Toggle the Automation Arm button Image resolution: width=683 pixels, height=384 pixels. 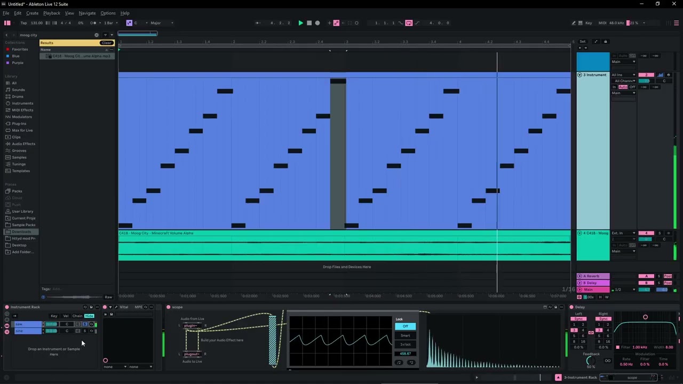click(x=336, y=23)
